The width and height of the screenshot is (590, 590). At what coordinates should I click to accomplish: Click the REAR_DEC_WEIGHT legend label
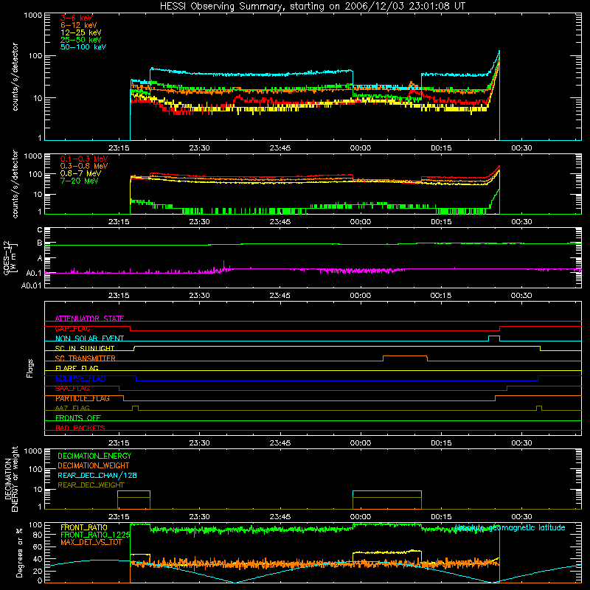point(91,485)
